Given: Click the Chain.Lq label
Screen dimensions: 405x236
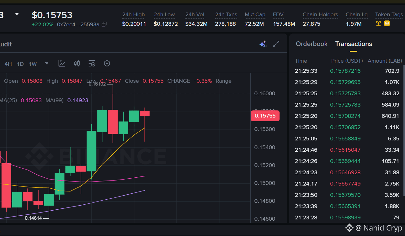Looking at the screenshot, I should (357, 14).
